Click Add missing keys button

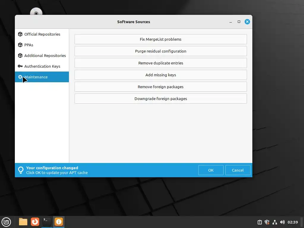pos(161,75)
